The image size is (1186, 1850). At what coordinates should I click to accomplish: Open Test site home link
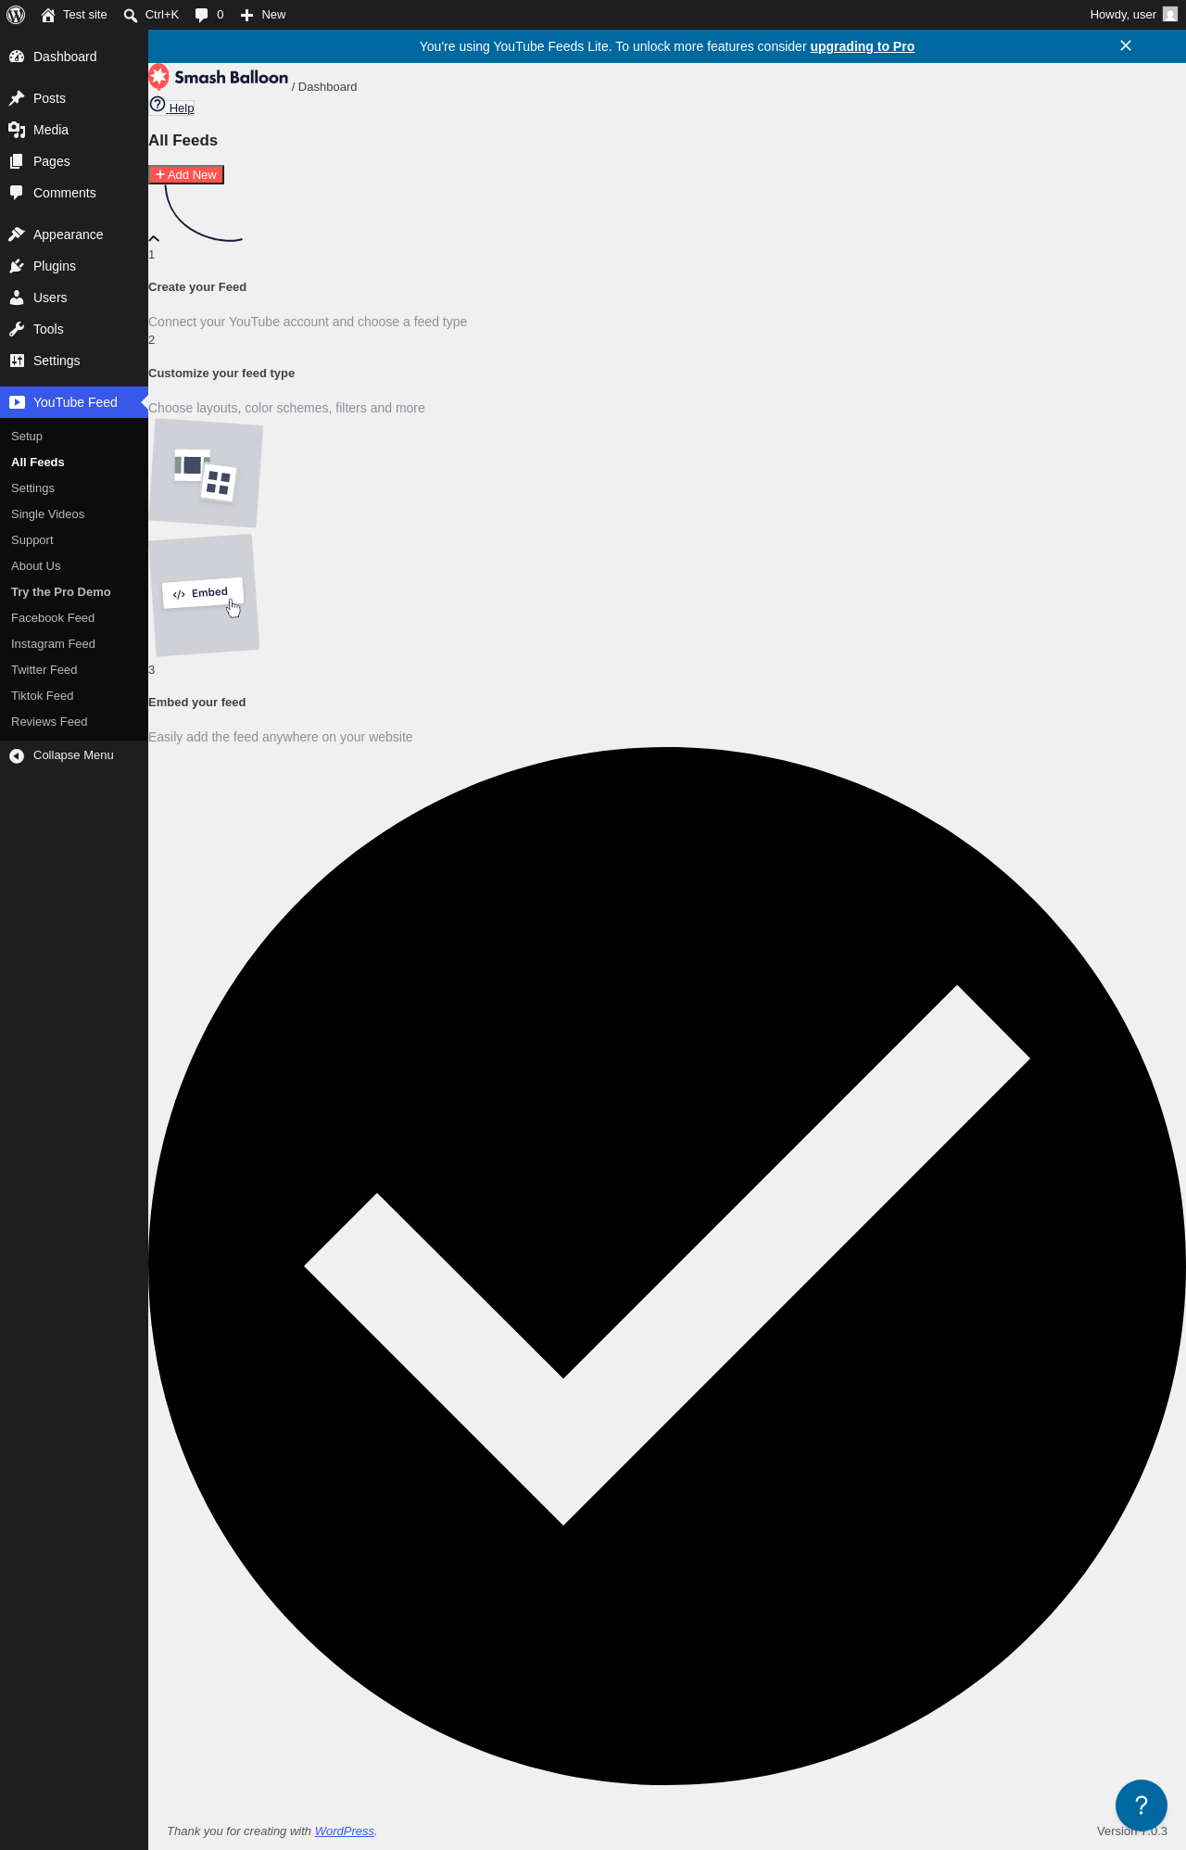coord(74,15)
